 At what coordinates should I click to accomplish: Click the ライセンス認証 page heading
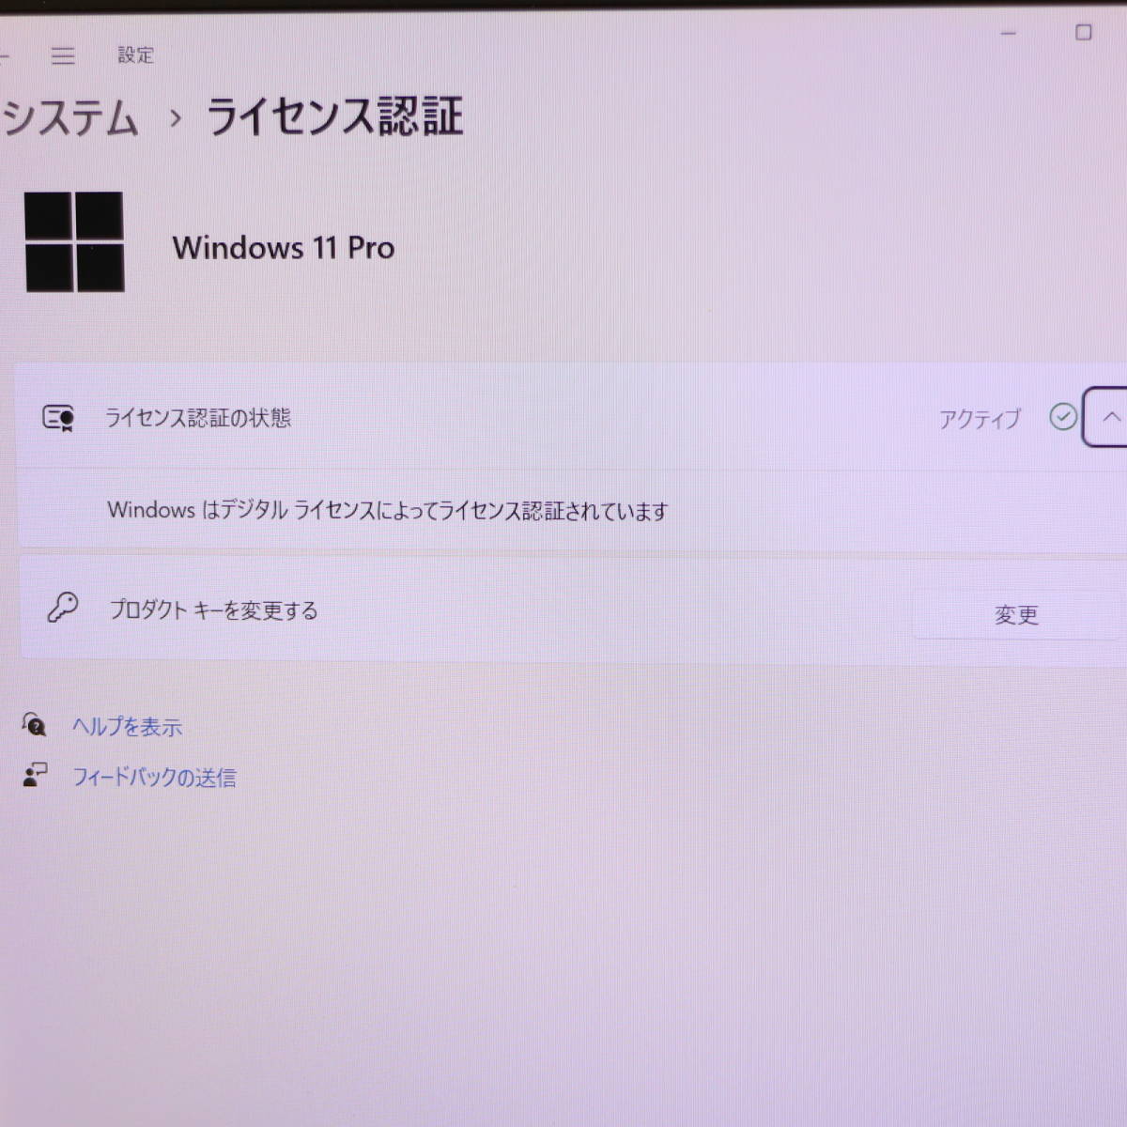click(334, 117)
